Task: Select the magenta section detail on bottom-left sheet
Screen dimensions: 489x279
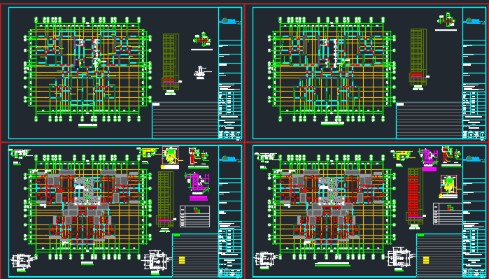Action: pos(197,186)
